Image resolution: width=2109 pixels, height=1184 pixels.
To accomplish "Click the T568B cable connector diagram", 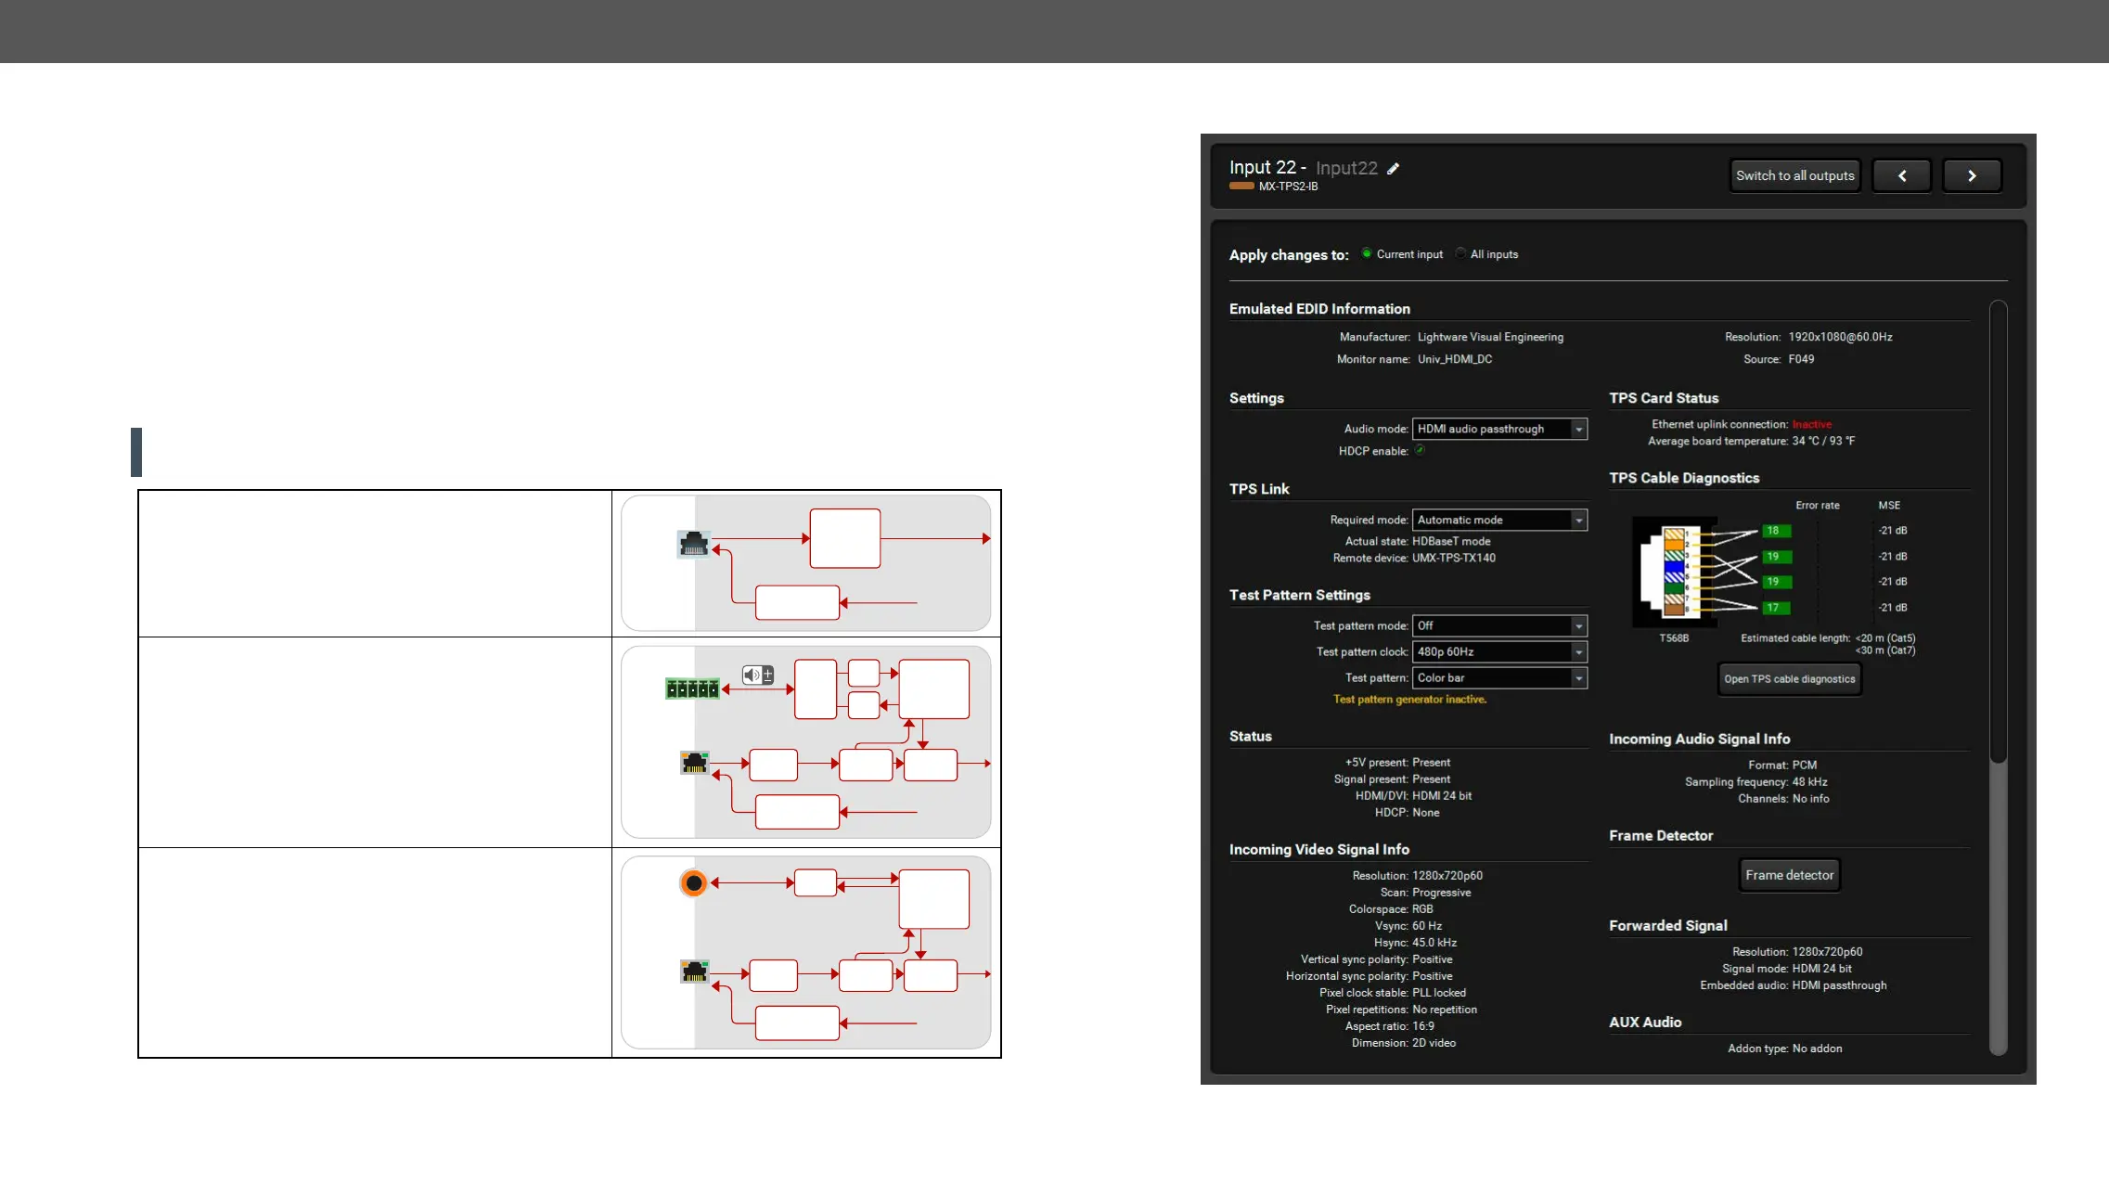I will point(1675,572).
